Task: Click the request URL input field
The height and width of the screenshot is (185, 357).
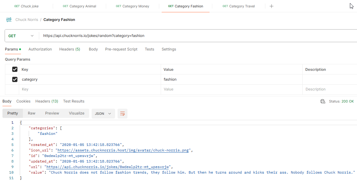Action: pyautogui.click(x=197, y=36)
